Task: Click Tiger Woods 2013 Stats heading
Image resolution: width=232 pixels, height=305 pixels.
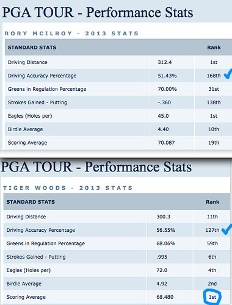Action: 68,188
